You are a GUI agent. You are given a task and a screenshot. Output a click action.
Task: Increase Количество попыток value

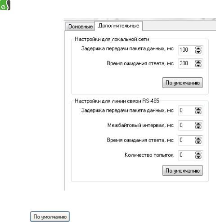(x=198, y=153)
